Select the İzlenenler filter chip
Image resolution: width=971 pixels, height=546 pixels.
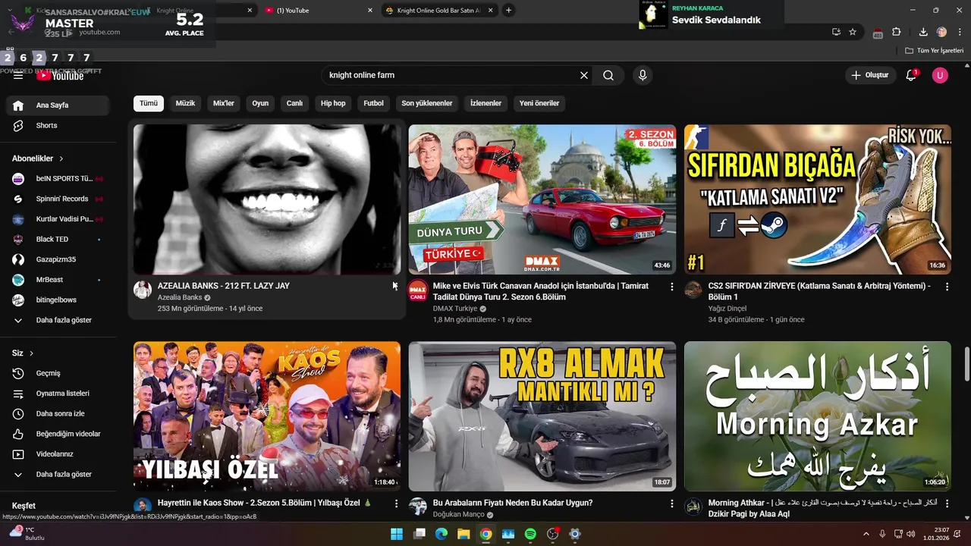485,103
